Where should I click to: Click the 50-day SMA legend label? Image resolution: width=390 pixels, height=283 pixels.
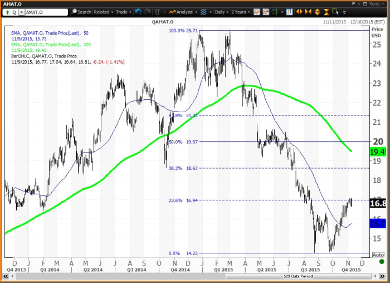[50, 33]
